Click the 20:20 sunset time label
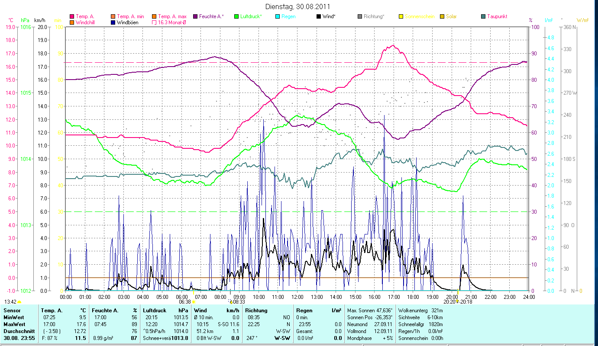 tap(449, 302)
